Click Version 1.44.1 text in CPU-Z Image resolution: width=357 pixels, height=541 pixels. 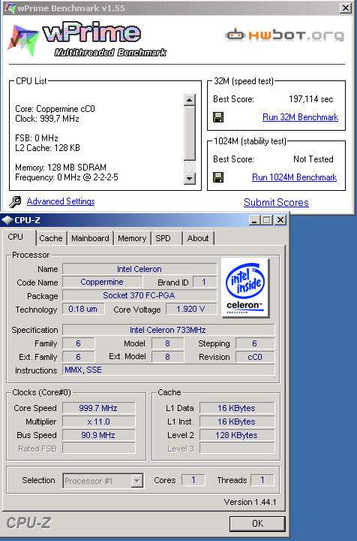[x=250, y=502]
